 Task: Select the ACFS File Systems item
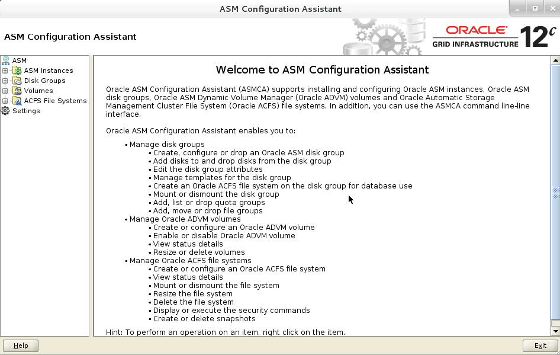[x=56, y=101]
